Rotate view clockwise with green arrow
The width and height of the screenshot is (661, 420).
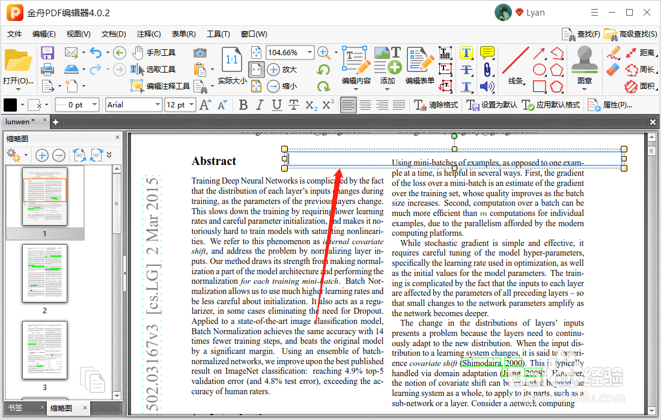(x=323, y=86)
